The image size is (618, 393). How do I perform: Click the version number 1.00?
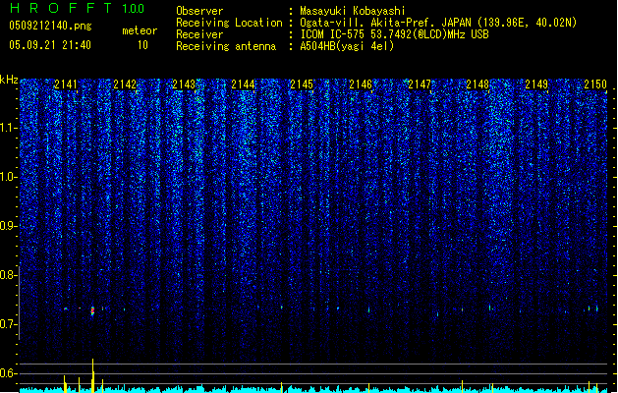click(134, 8)
